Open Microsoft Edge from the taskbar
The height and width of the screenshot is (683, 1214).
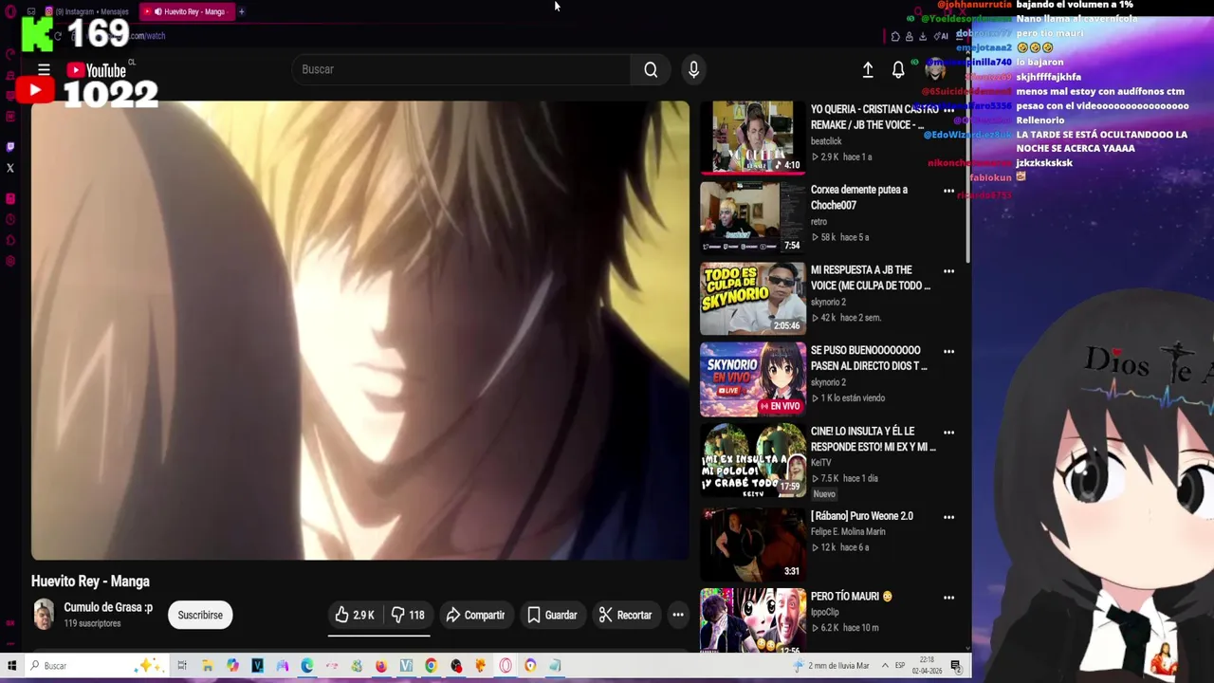[307, 666]
